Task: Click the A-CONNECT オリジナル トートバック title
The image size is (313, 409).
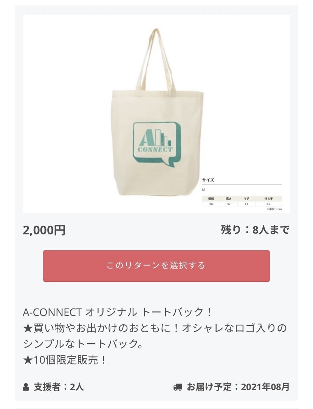Action: coord(117,312)
